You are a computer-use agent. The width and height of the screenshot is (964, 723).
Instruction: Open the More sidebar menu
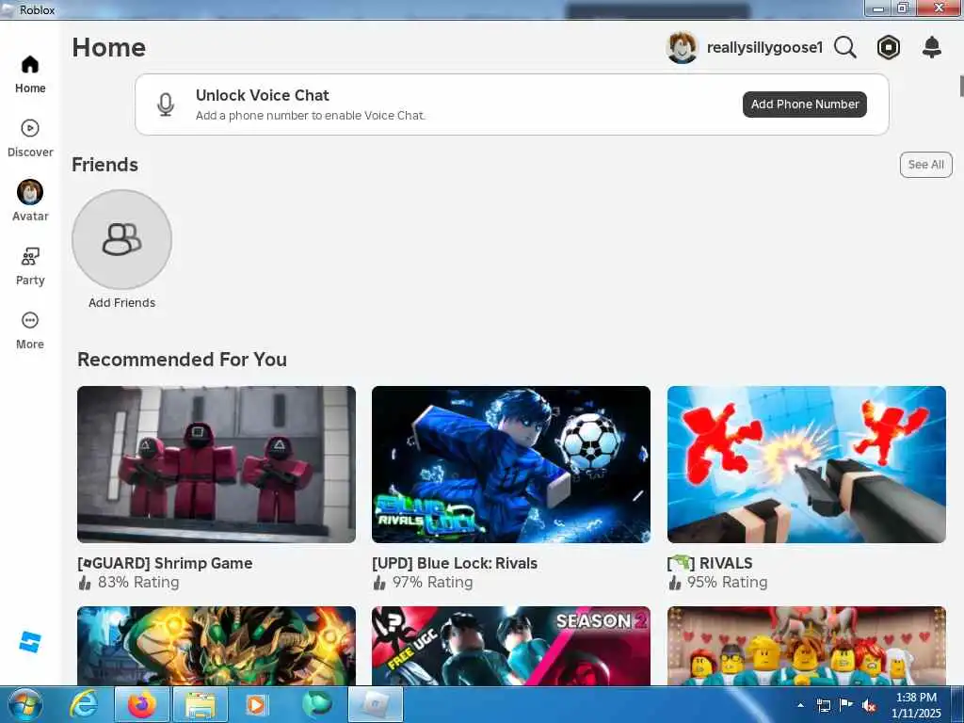30,320
